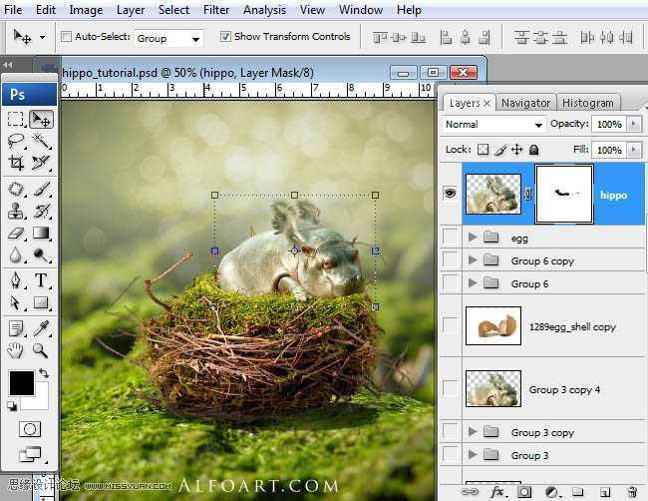Click the layer style fx icon
The width and height of the screenshot is (648, 501).
pos(497,491)
